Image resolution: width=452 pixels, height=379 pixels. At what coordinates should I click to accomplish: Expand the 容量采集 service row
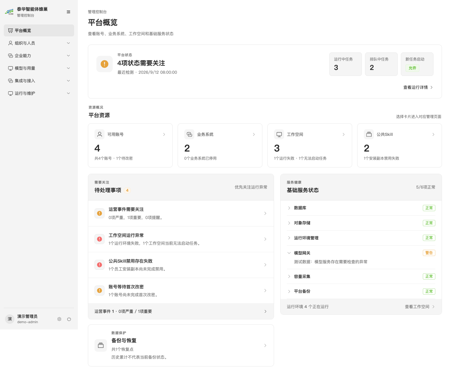tap(361, 276)
